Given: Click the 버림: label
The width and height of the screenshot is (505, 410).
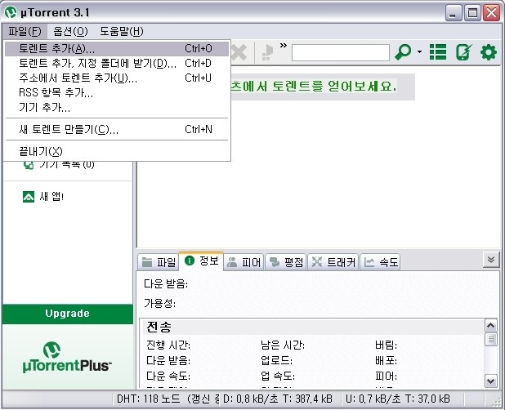Looking at the screenshot, I should point(386,345).
